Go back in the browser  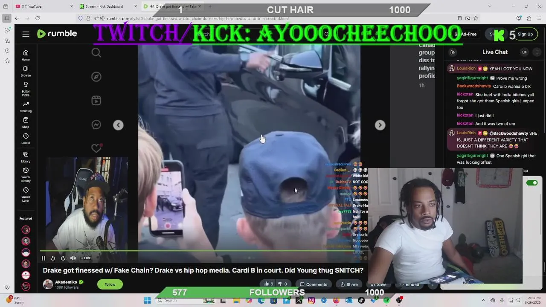(17, 18)
